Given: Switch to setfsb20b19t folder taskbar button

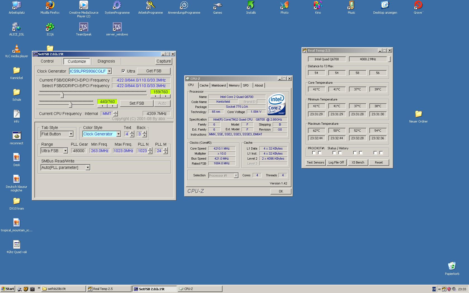Looking at the screenshot, I should (x=63, y=289).
